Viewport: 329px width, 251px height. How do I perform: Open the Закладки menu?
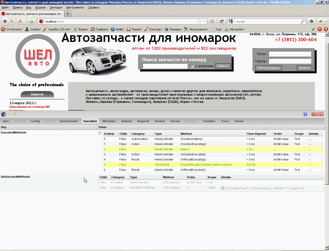pyautogui.click(x=56, y=7)
